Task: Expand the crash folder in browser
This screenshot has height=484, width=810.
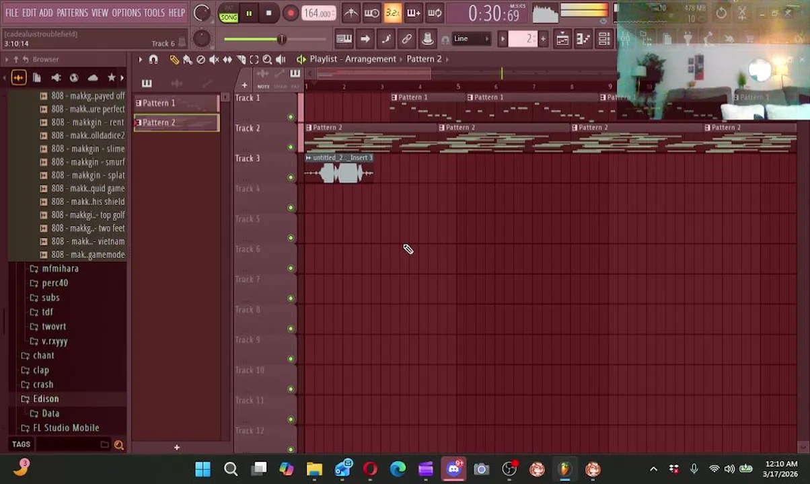Action: click(x=42, y=385)
